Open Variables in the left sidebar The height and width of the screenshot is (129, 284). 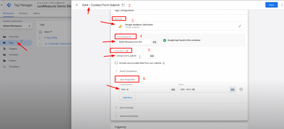point(14,55)
